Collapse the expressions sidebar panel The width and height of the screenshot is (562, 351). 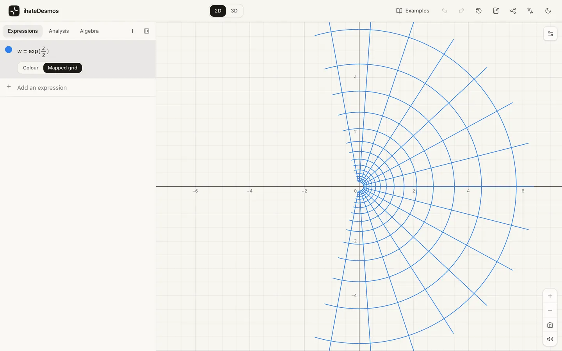click(146, 31)
